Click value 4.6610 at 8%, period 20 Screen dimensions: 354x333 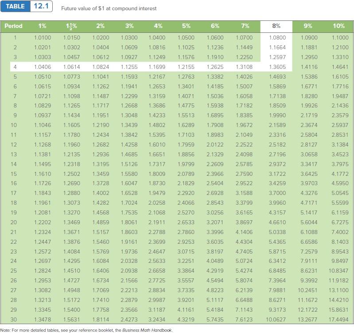pos(277,222)
